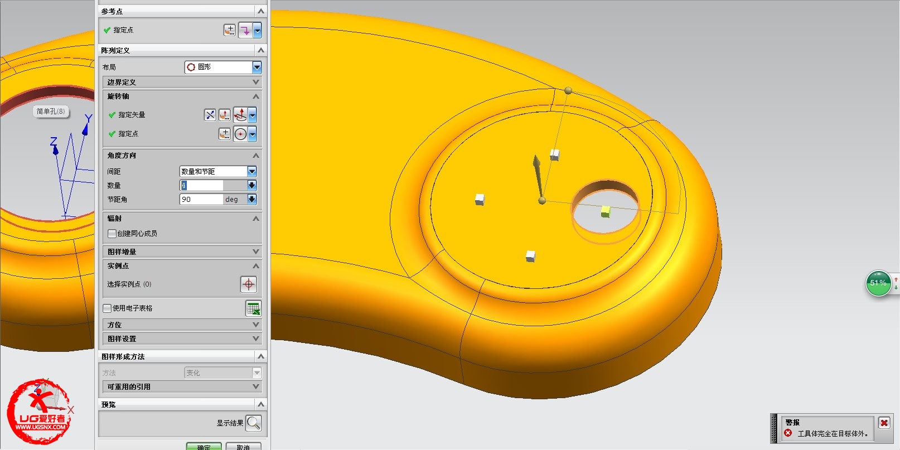
Task: Click the 确定 OK button
Action: (204, 447)
